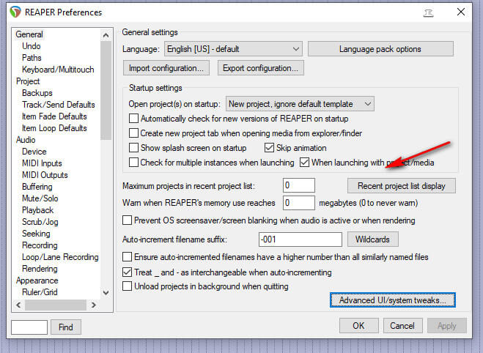Click Export configuration button
Screen dimensions: 483x353
point(261,68)
